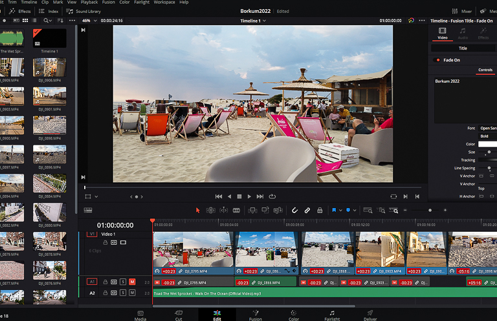Open the Effects panel button
497x321 pixels.
[20, 12]
